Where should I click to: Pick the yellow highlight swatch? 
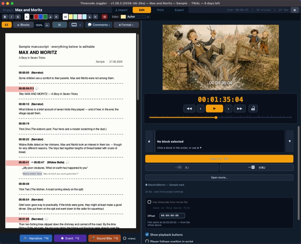[x=71, y=17]
